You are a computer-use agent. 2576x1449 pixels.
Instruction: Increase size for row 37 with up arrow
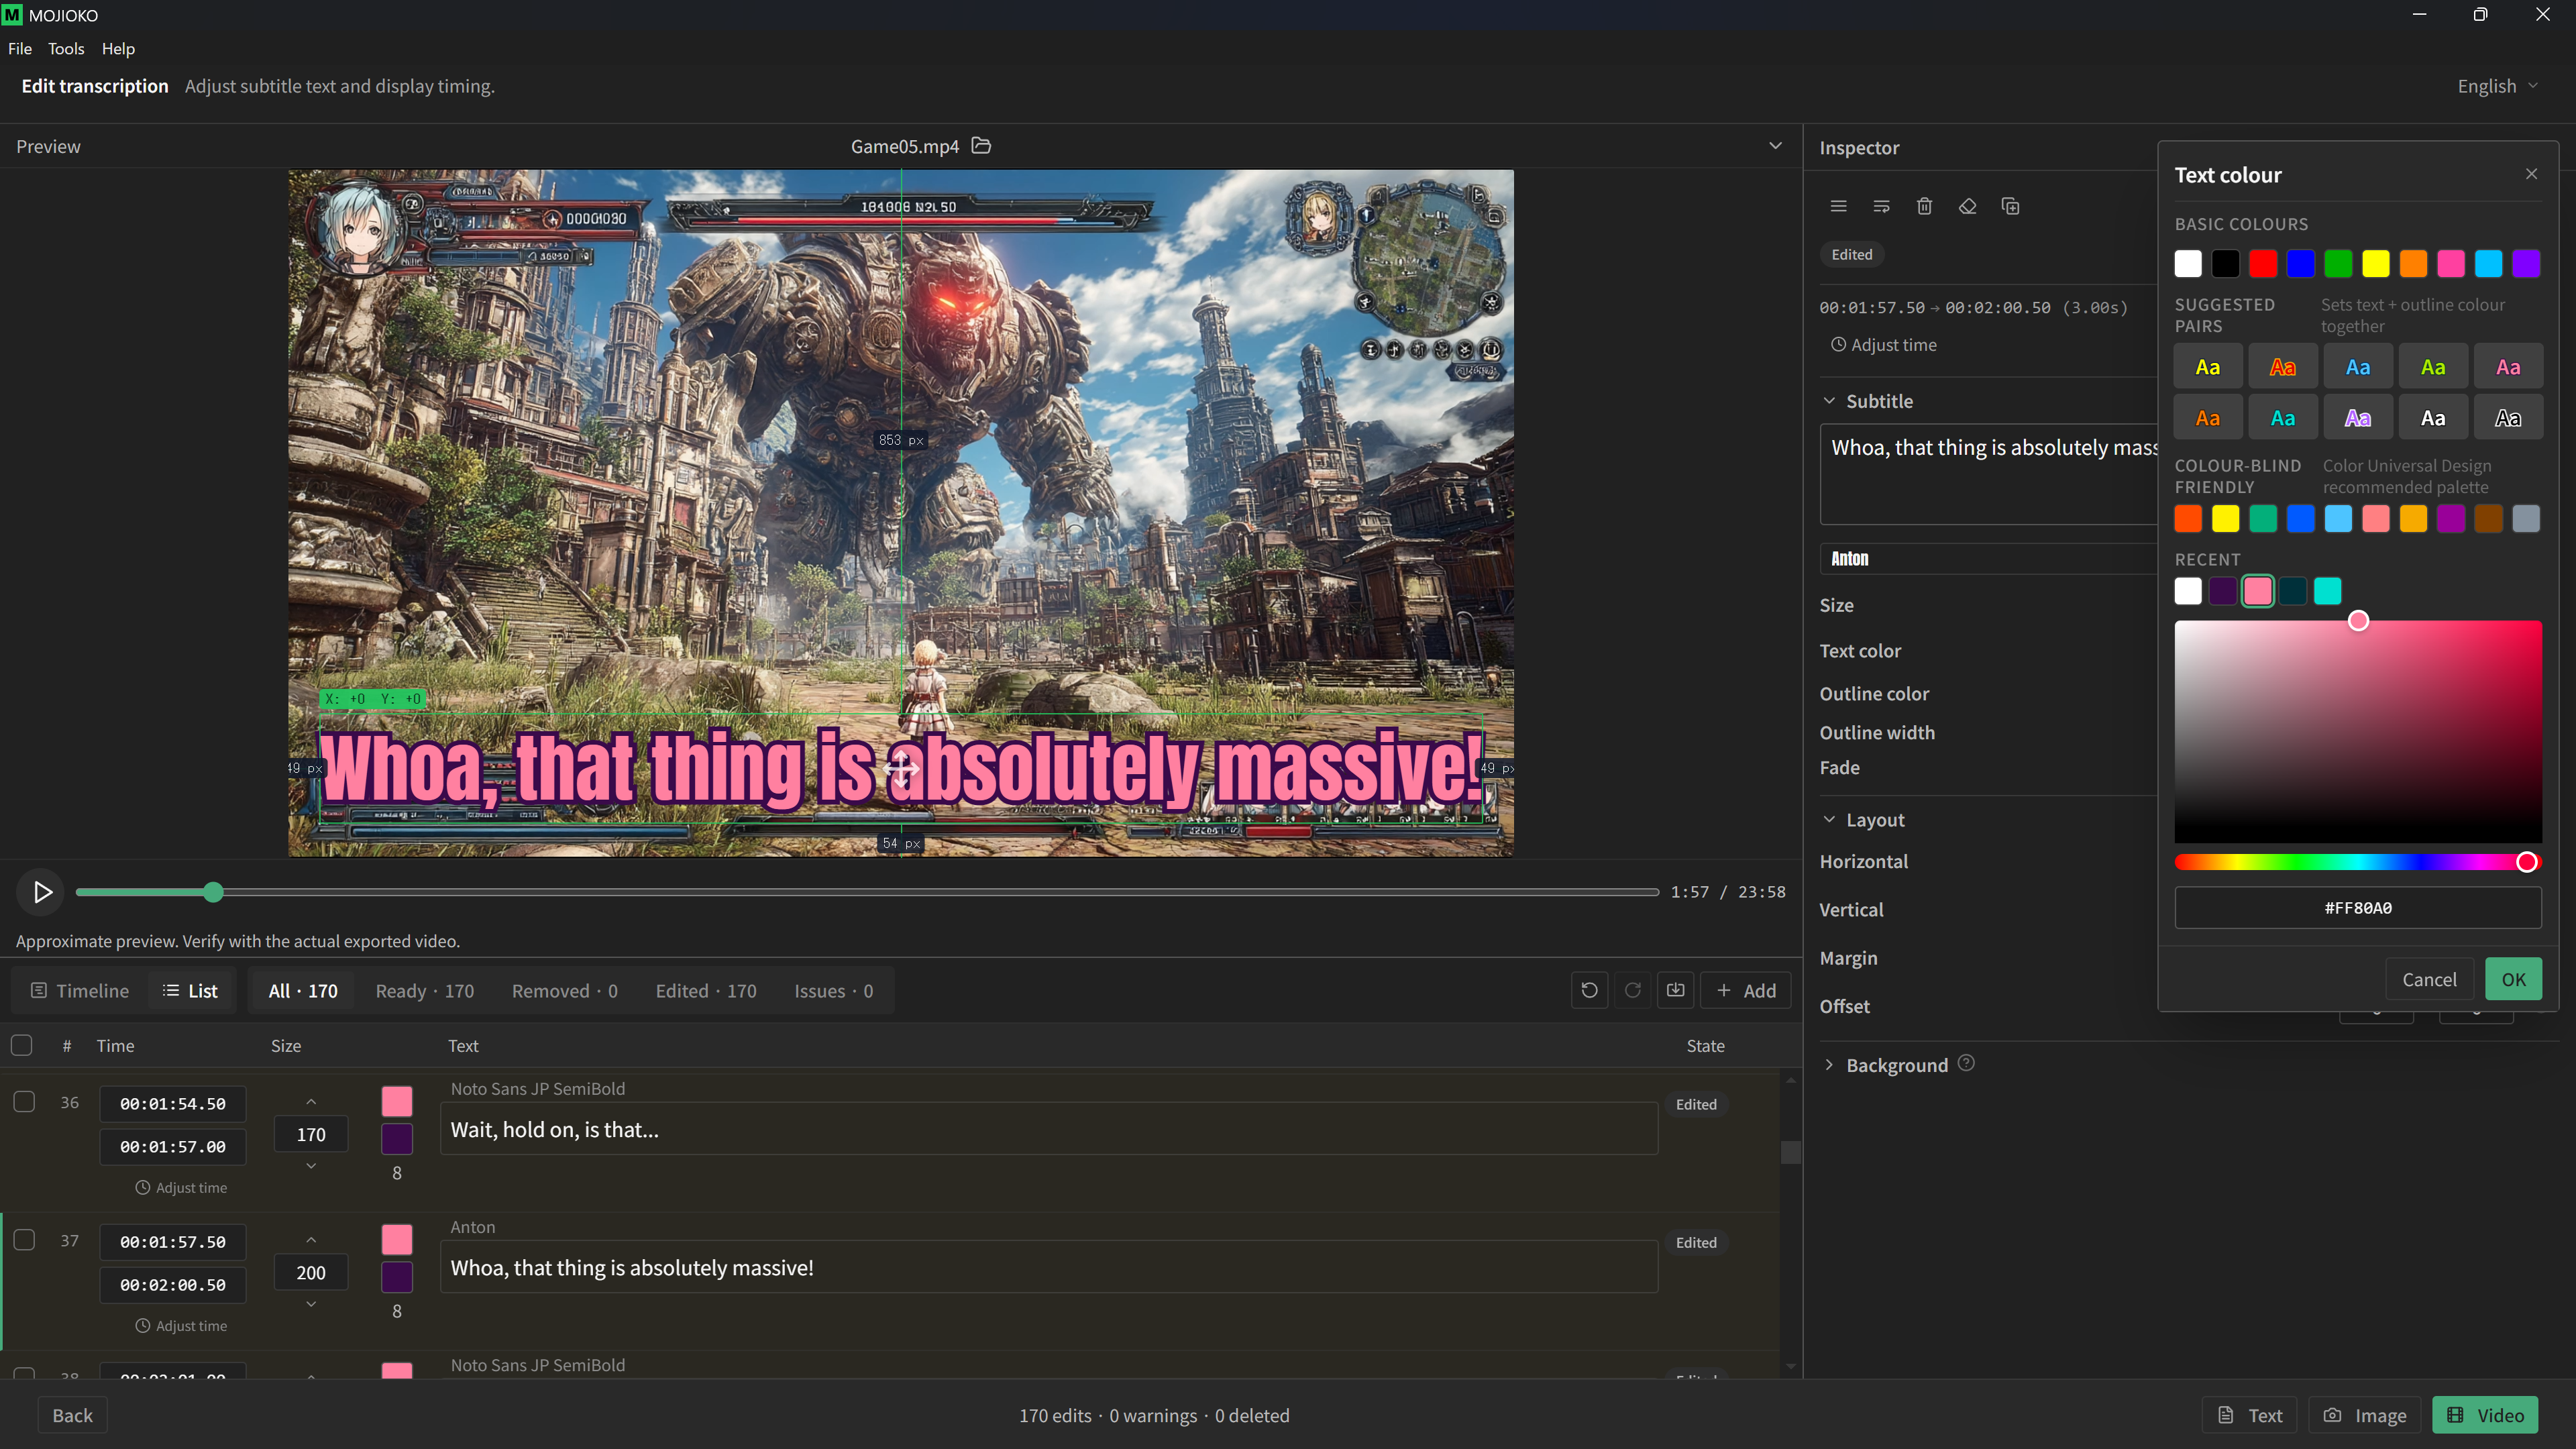(x=311, y=1239)
